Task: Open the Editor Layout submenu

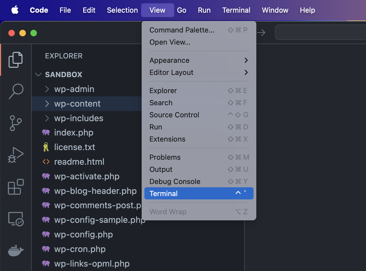Action: point(199,72)
